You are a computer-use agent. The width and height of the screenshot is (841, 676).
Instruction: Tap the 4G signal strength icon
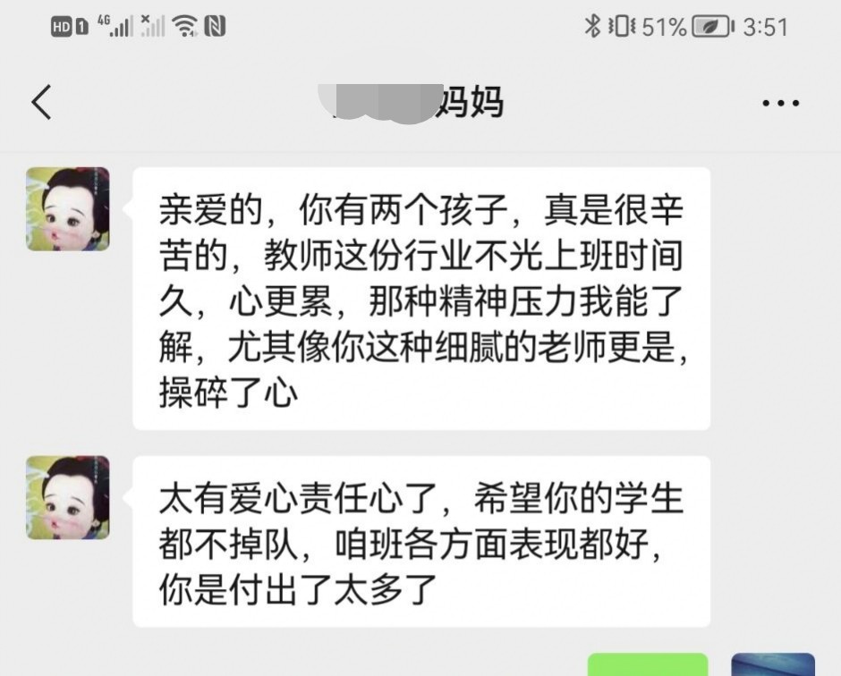pyautogui.click(x=115, y=26)
